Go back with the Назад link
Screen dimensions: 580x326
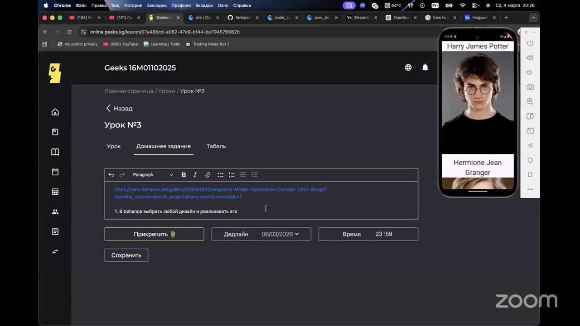pyautogui.click(x=119, y=108)
